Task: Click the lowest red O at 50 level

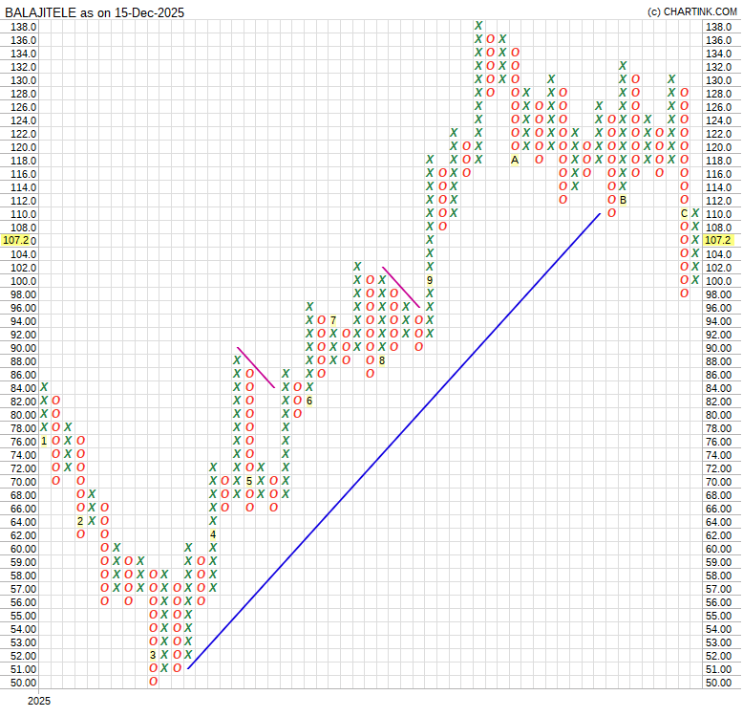Action: coord(153,682)
